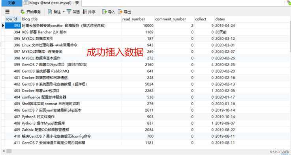
Task: Expand the 备注 dropdown arrow
Action: [x=64, y=12]
